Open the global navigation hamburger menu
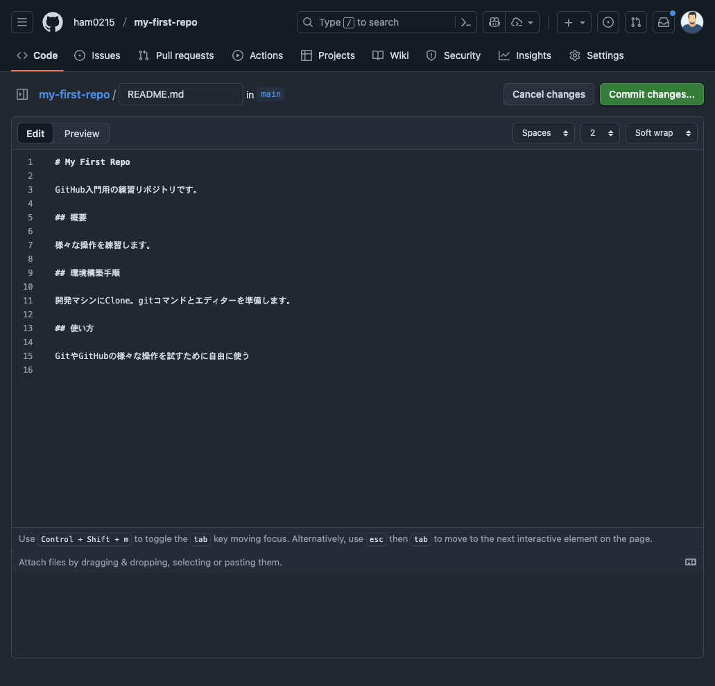 pos(21,21)
